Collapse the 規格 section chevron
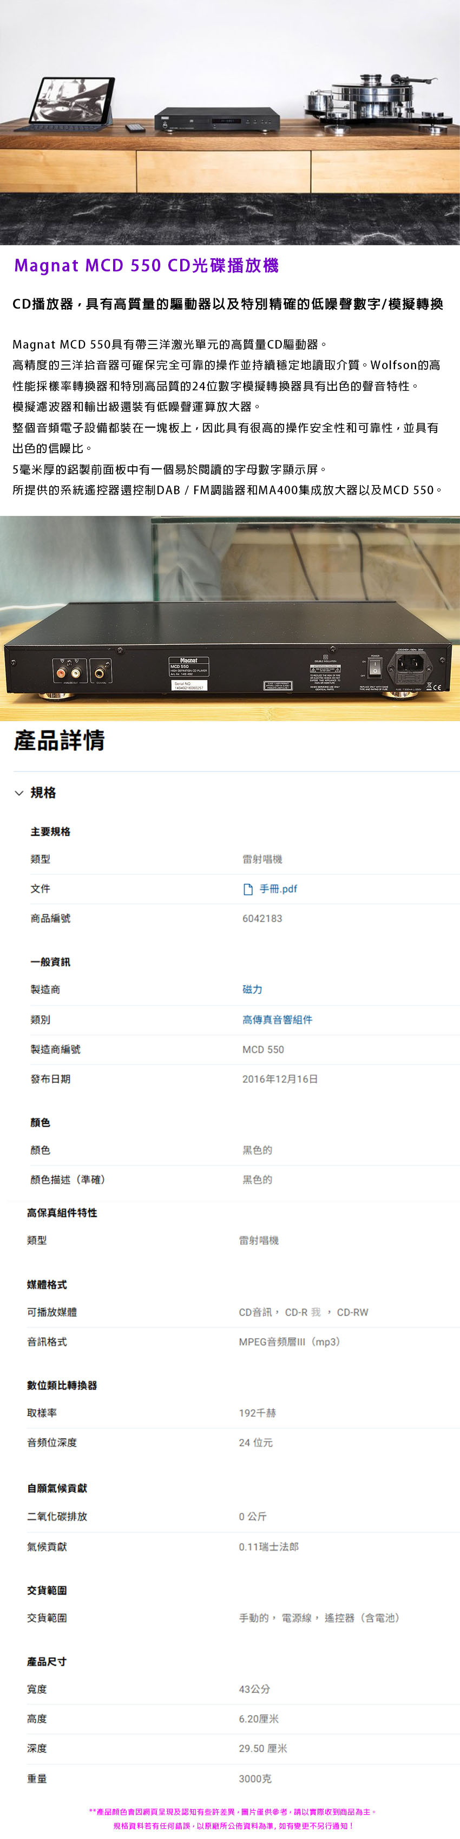 click(x=19, y=793)
